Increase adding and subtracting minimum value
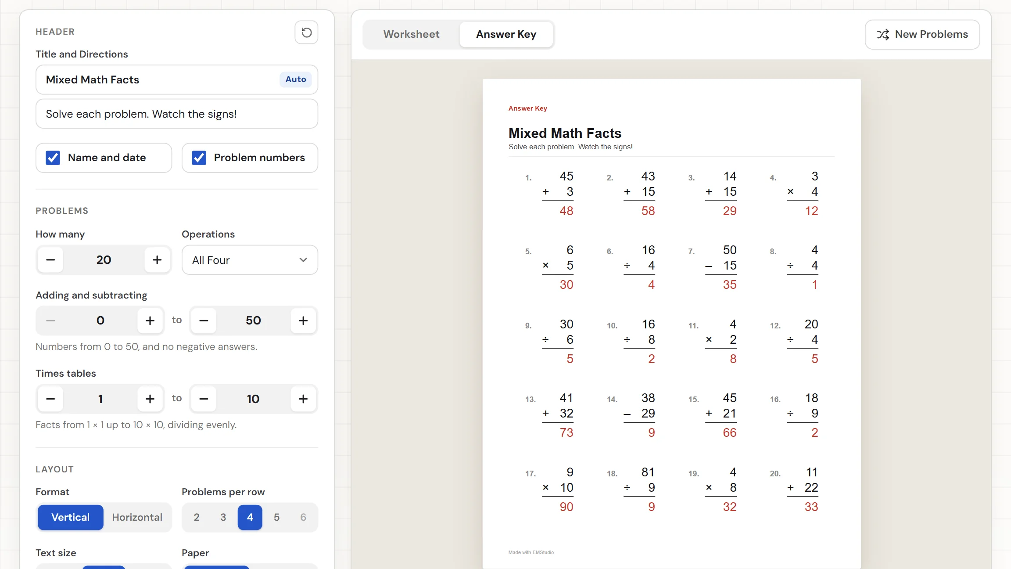The image size is (1011, 569). [x=150, y=321]
